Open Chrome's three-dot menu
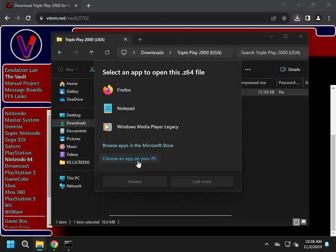This screenshot has width=336, height=252. (x=329, y=18)
